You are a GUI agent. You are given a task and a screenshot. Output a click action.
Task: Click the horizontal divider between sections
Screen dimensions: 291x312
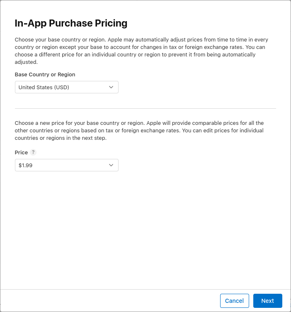point(145,109)
